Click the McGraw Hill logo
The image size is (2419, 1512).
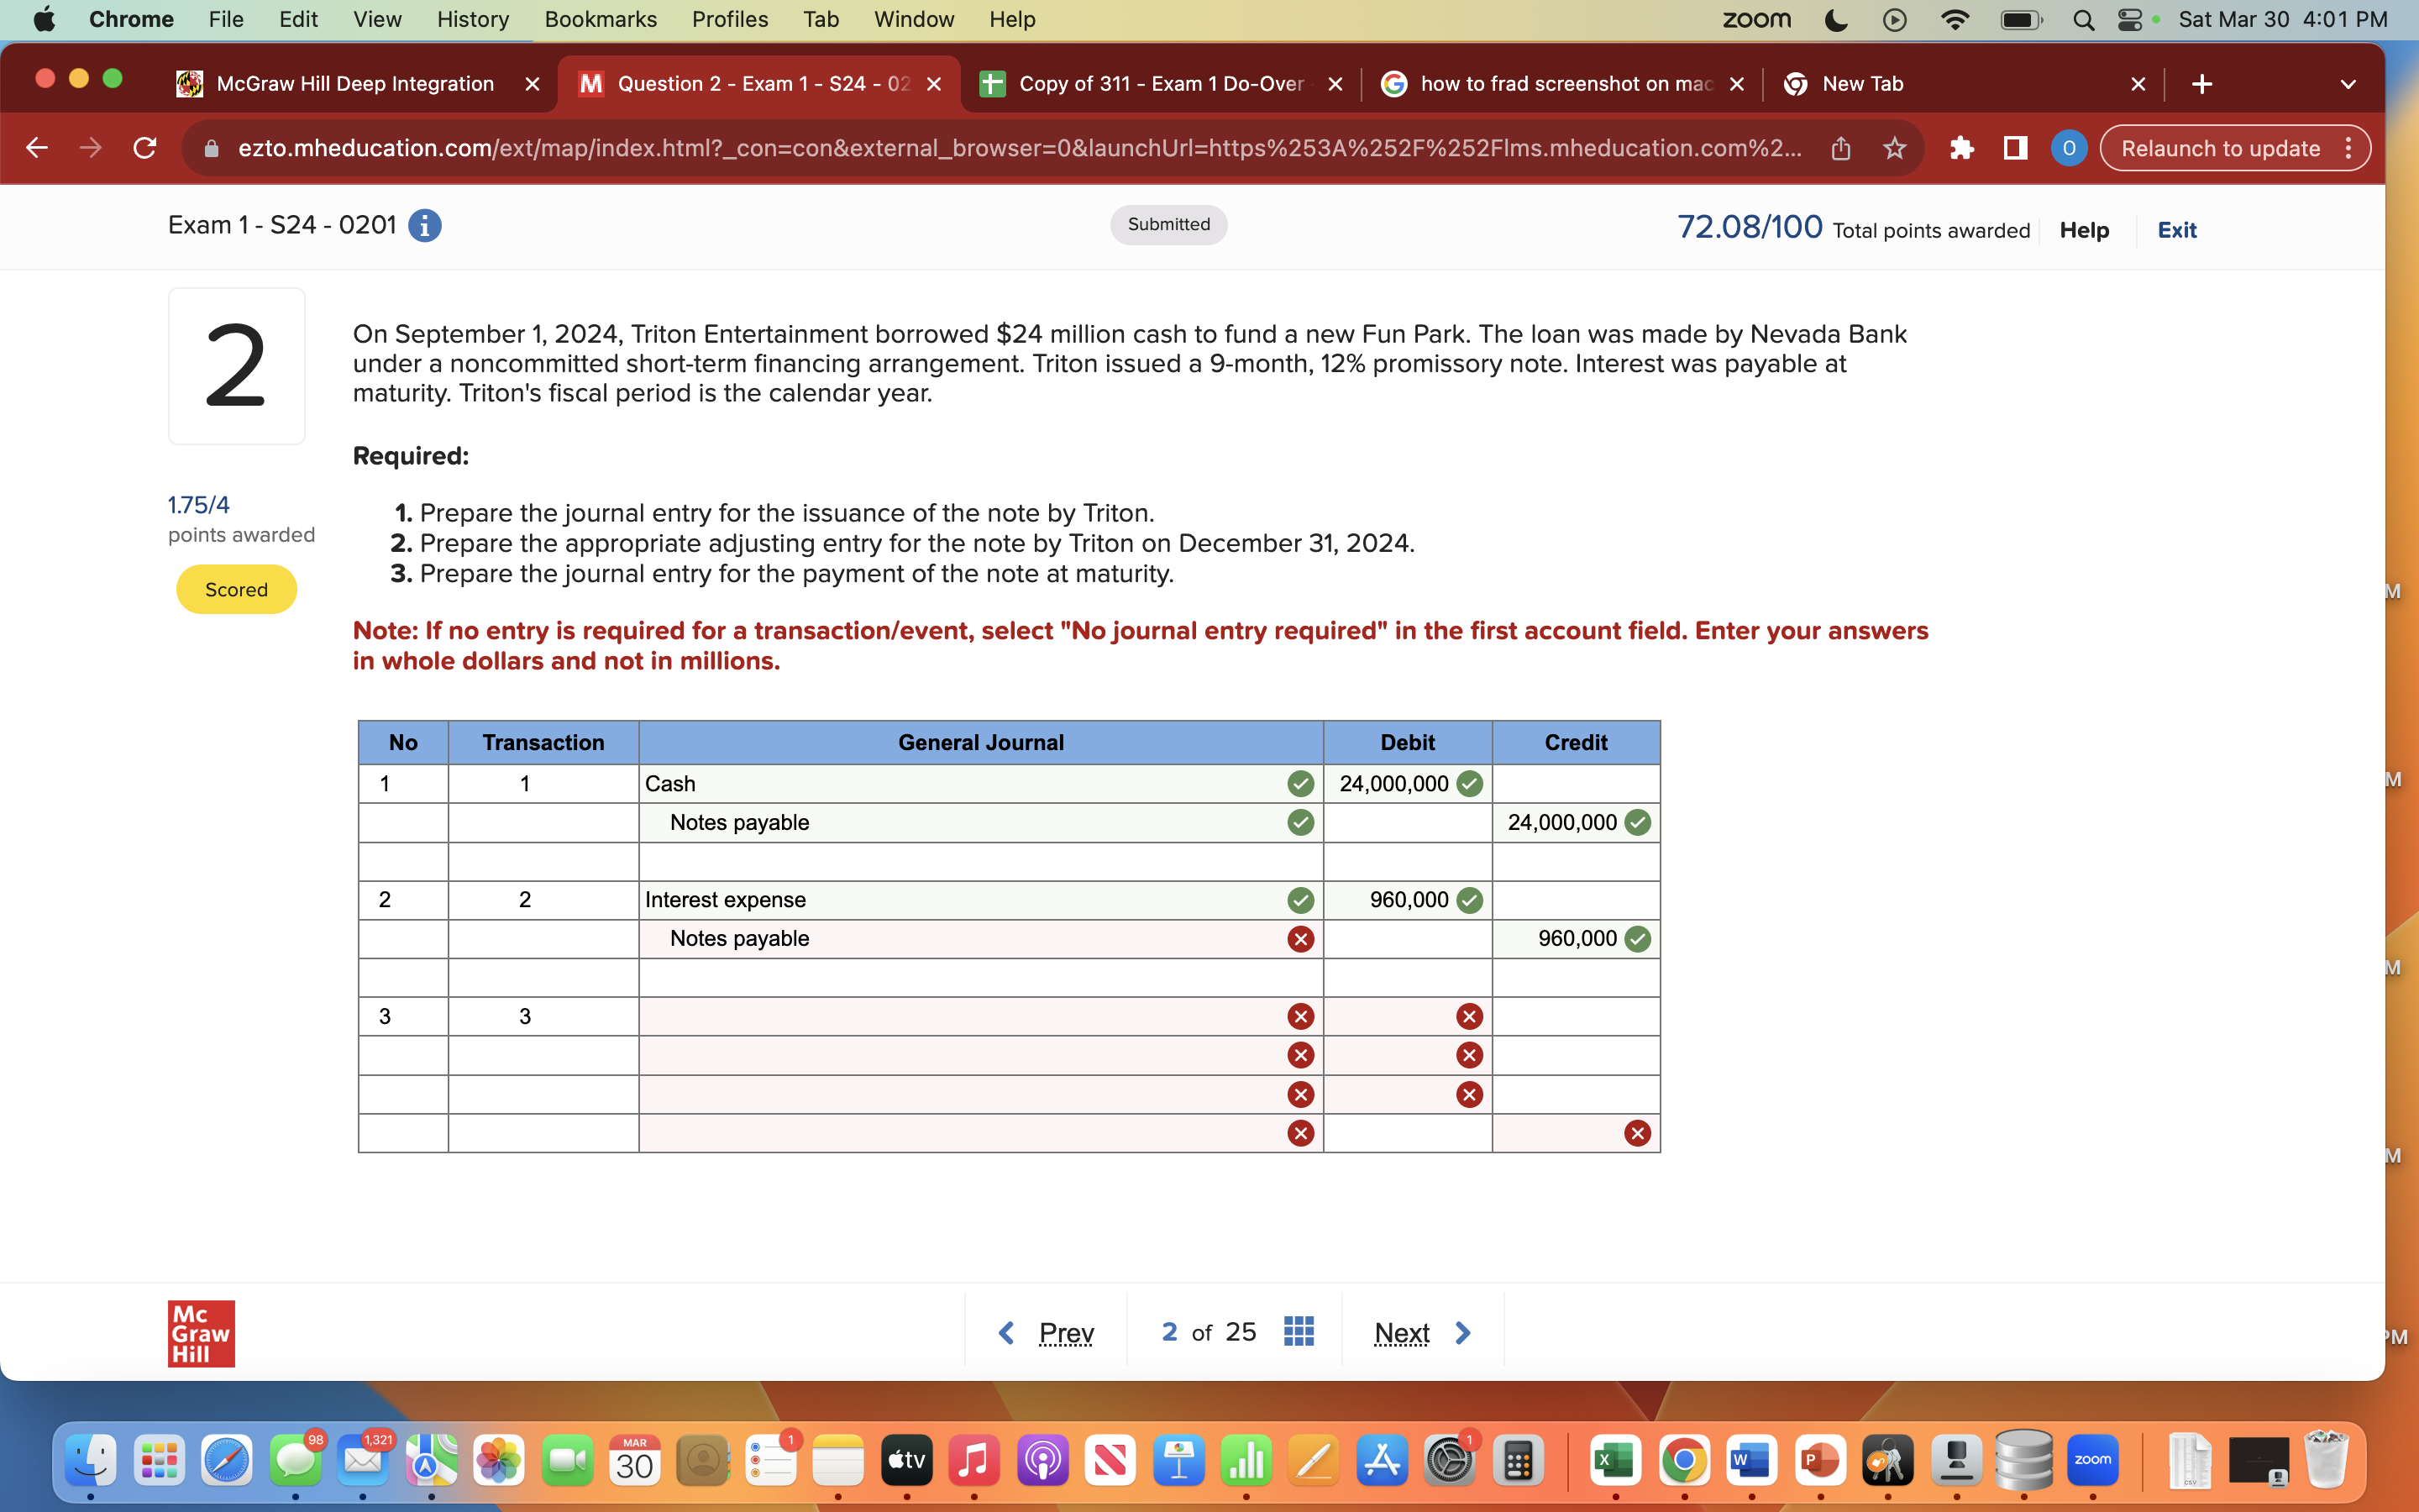click(200, 1333)
